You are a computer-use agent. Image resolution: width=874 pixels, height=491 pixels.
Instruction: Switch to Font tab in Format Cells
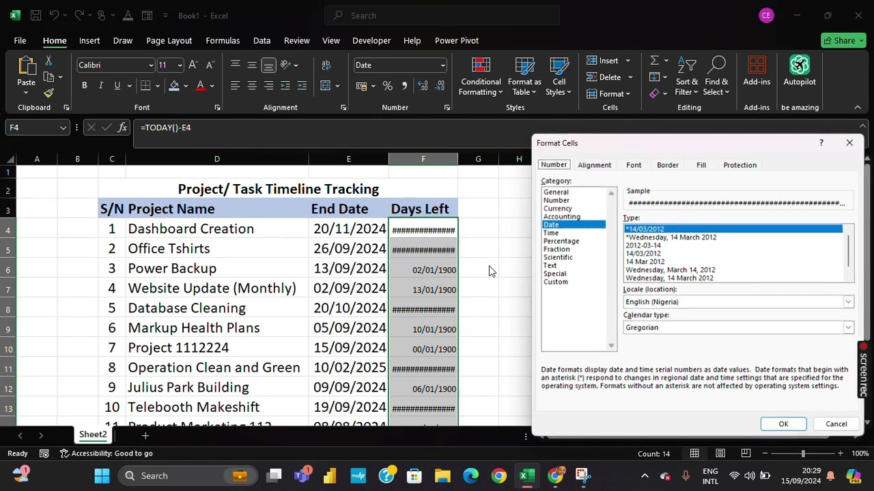click(x=634, y=165)
